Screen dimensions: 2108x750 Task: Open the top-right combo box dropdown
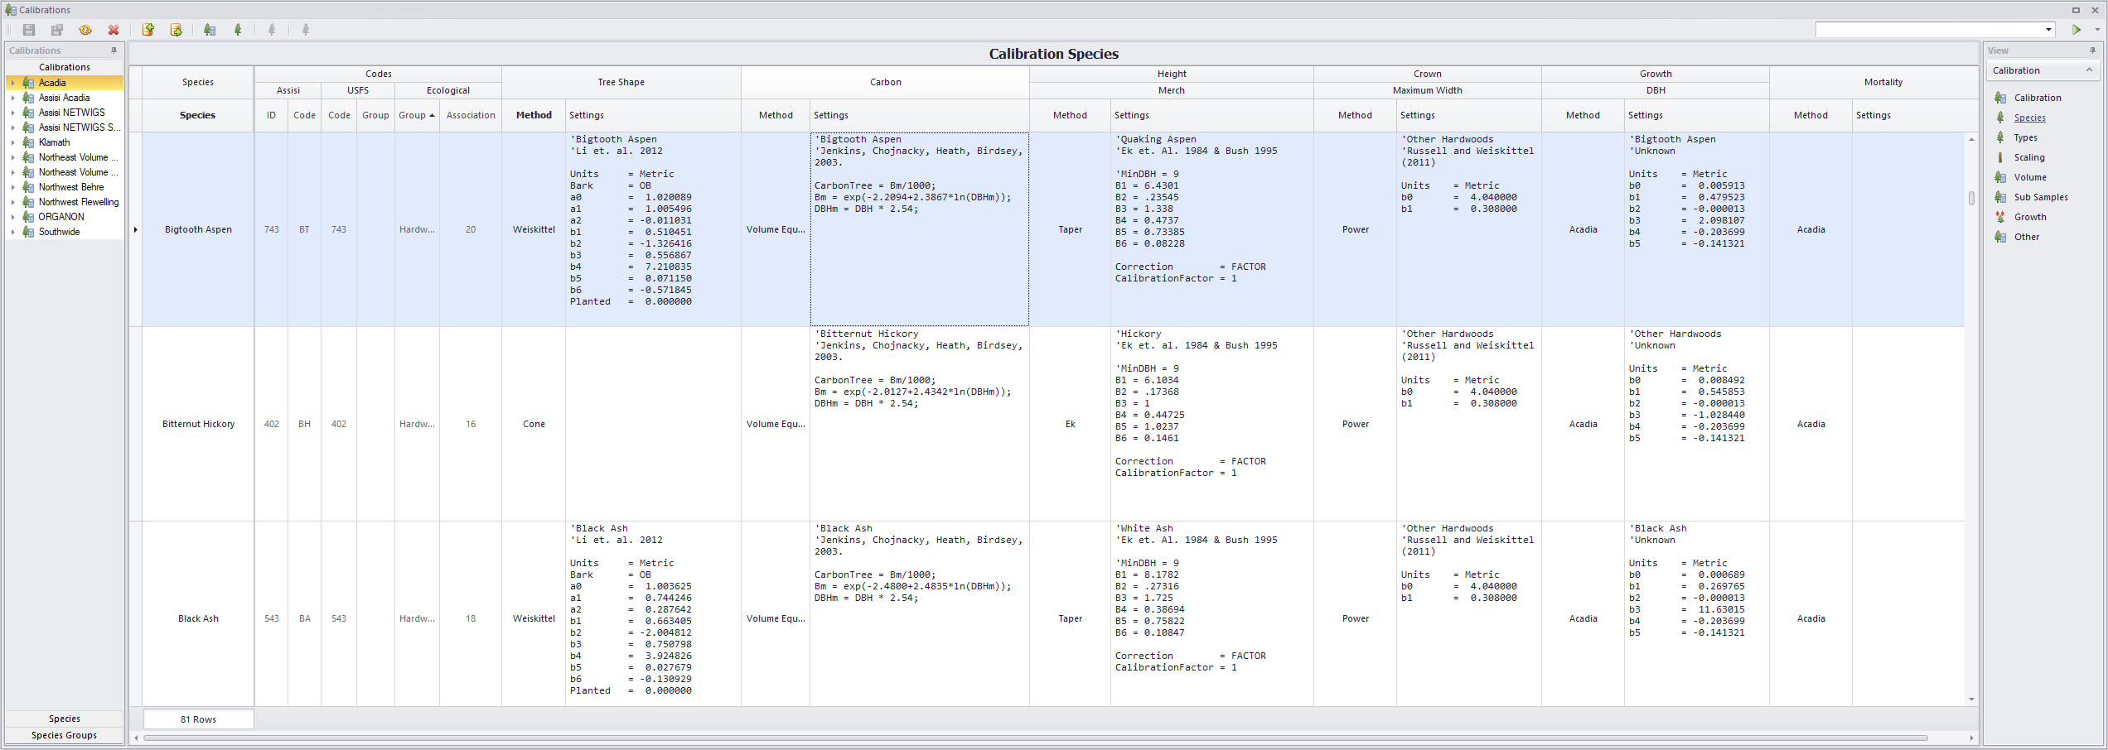point(2048,30)
